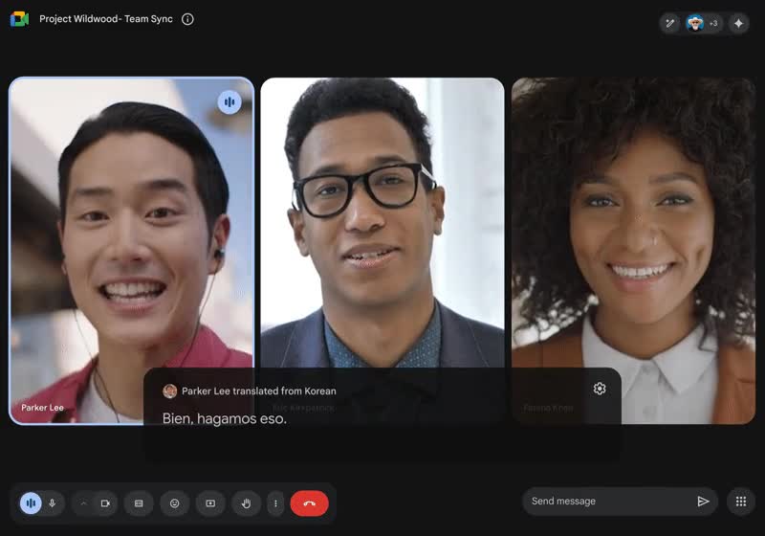Click the send message arrow
Image resolution: width=765 pixels, height=536 pixels.
(x=703, y=502)
